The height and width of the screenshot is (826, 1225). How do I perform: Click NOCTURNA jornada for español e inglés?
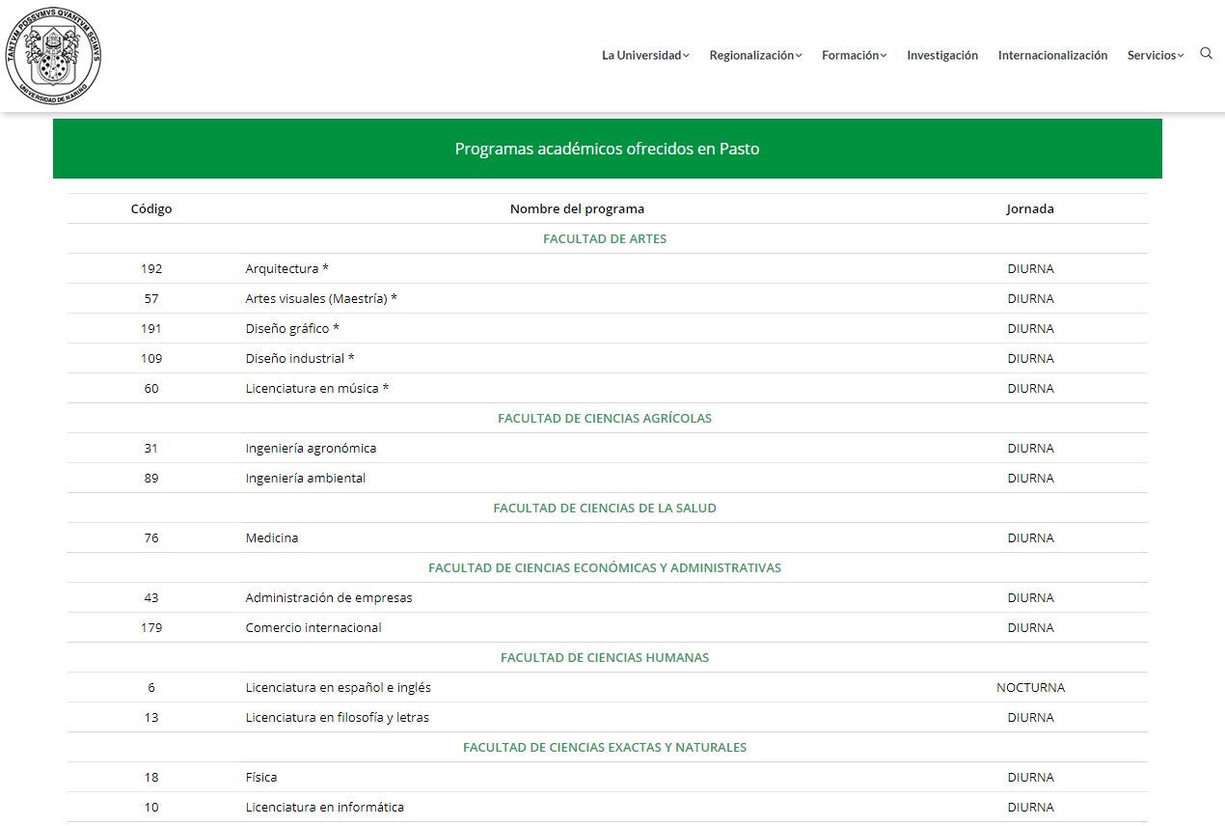pos(1030,687)
